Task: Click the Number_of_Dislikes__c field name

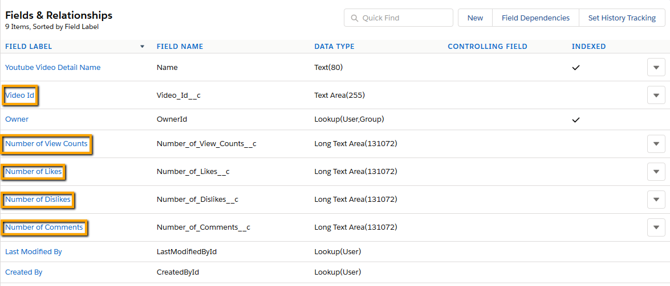Action: click(197, 200)
